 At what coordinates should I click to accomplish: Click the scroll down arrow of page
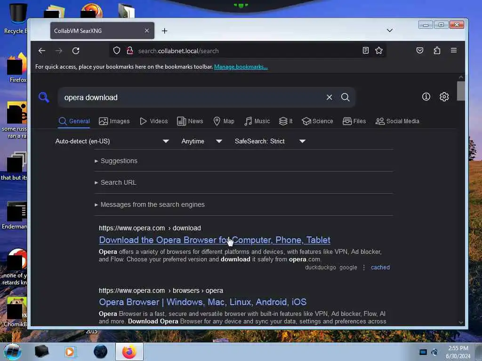[x=461, y=322]
